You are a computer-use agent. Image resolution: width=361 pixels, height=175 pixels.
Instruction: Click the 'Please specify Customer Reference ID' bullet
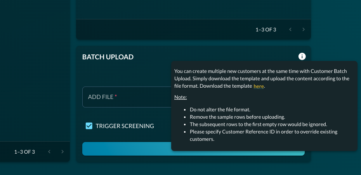click(x=264, y=135)
